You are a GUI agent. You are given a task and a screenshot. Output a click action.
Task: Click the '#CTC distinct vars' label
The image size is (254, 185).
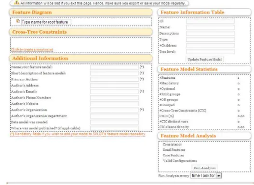pyautogui.click(x=174, y=122)
